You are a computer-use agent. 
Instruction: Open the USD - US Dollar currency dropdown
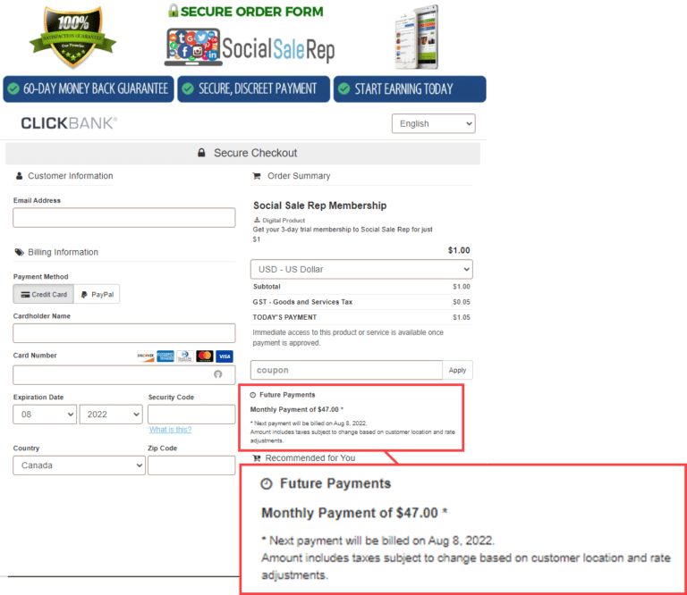(361, 269)
